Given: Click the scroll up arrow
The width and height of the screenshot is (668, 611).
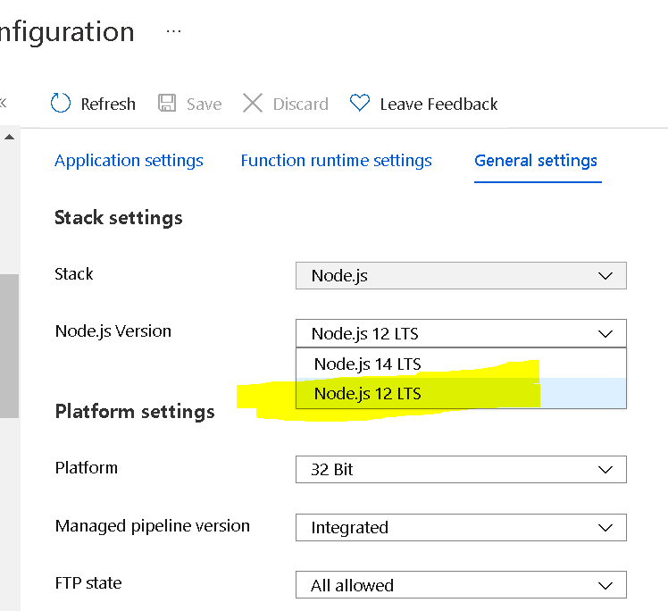Looking at the screenshot, I should click(9, 138).
